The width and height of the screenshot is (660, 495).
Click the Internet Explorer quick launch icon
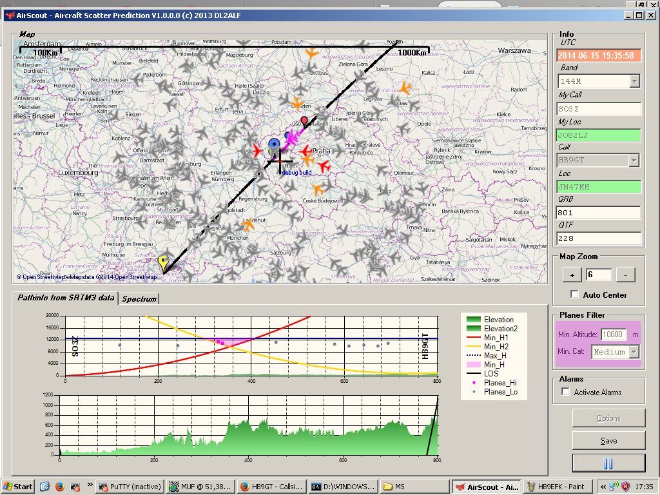pyautogui.click(x=44, y=486)
